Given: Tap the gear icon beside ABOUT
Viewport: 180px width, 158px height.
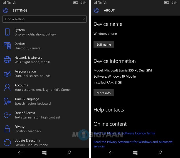Looking at the screenshot, I should (96, 10).
